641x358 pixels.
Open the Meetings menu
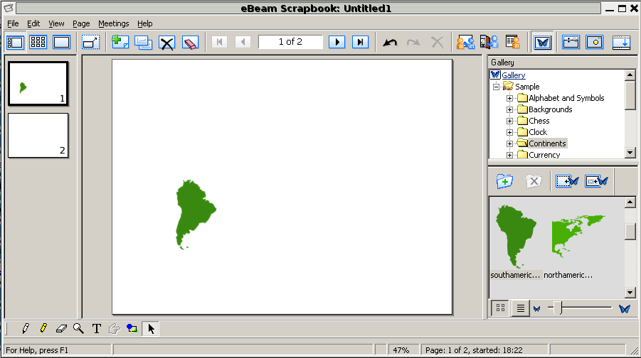pos(113,23)
